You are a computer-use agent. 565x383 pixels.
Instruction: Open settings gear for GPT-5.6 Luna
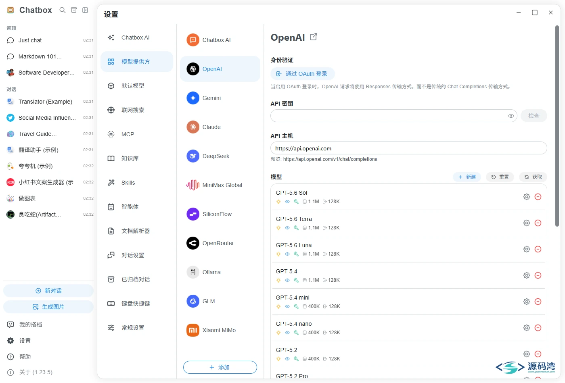pyautogui.click(x=527, y=249)
